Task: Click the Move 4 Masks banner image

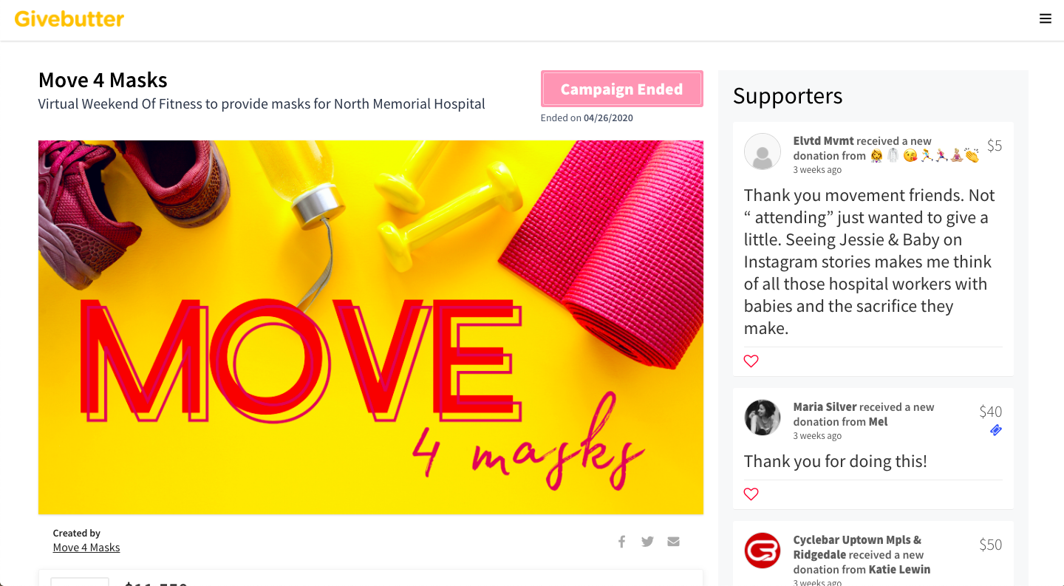Action: [371, 327]
